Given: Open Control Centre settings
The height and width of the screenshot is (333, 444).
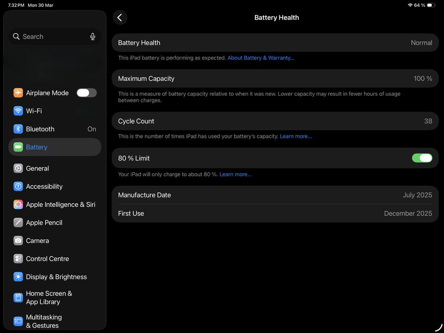Looking at the screenshot, I should (x=55, y=259).
